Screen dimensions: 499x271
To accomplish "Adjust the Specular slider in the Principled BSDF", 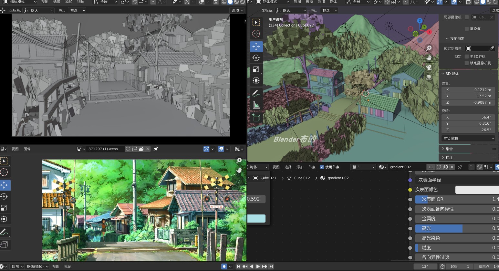I will pos(457,228).
